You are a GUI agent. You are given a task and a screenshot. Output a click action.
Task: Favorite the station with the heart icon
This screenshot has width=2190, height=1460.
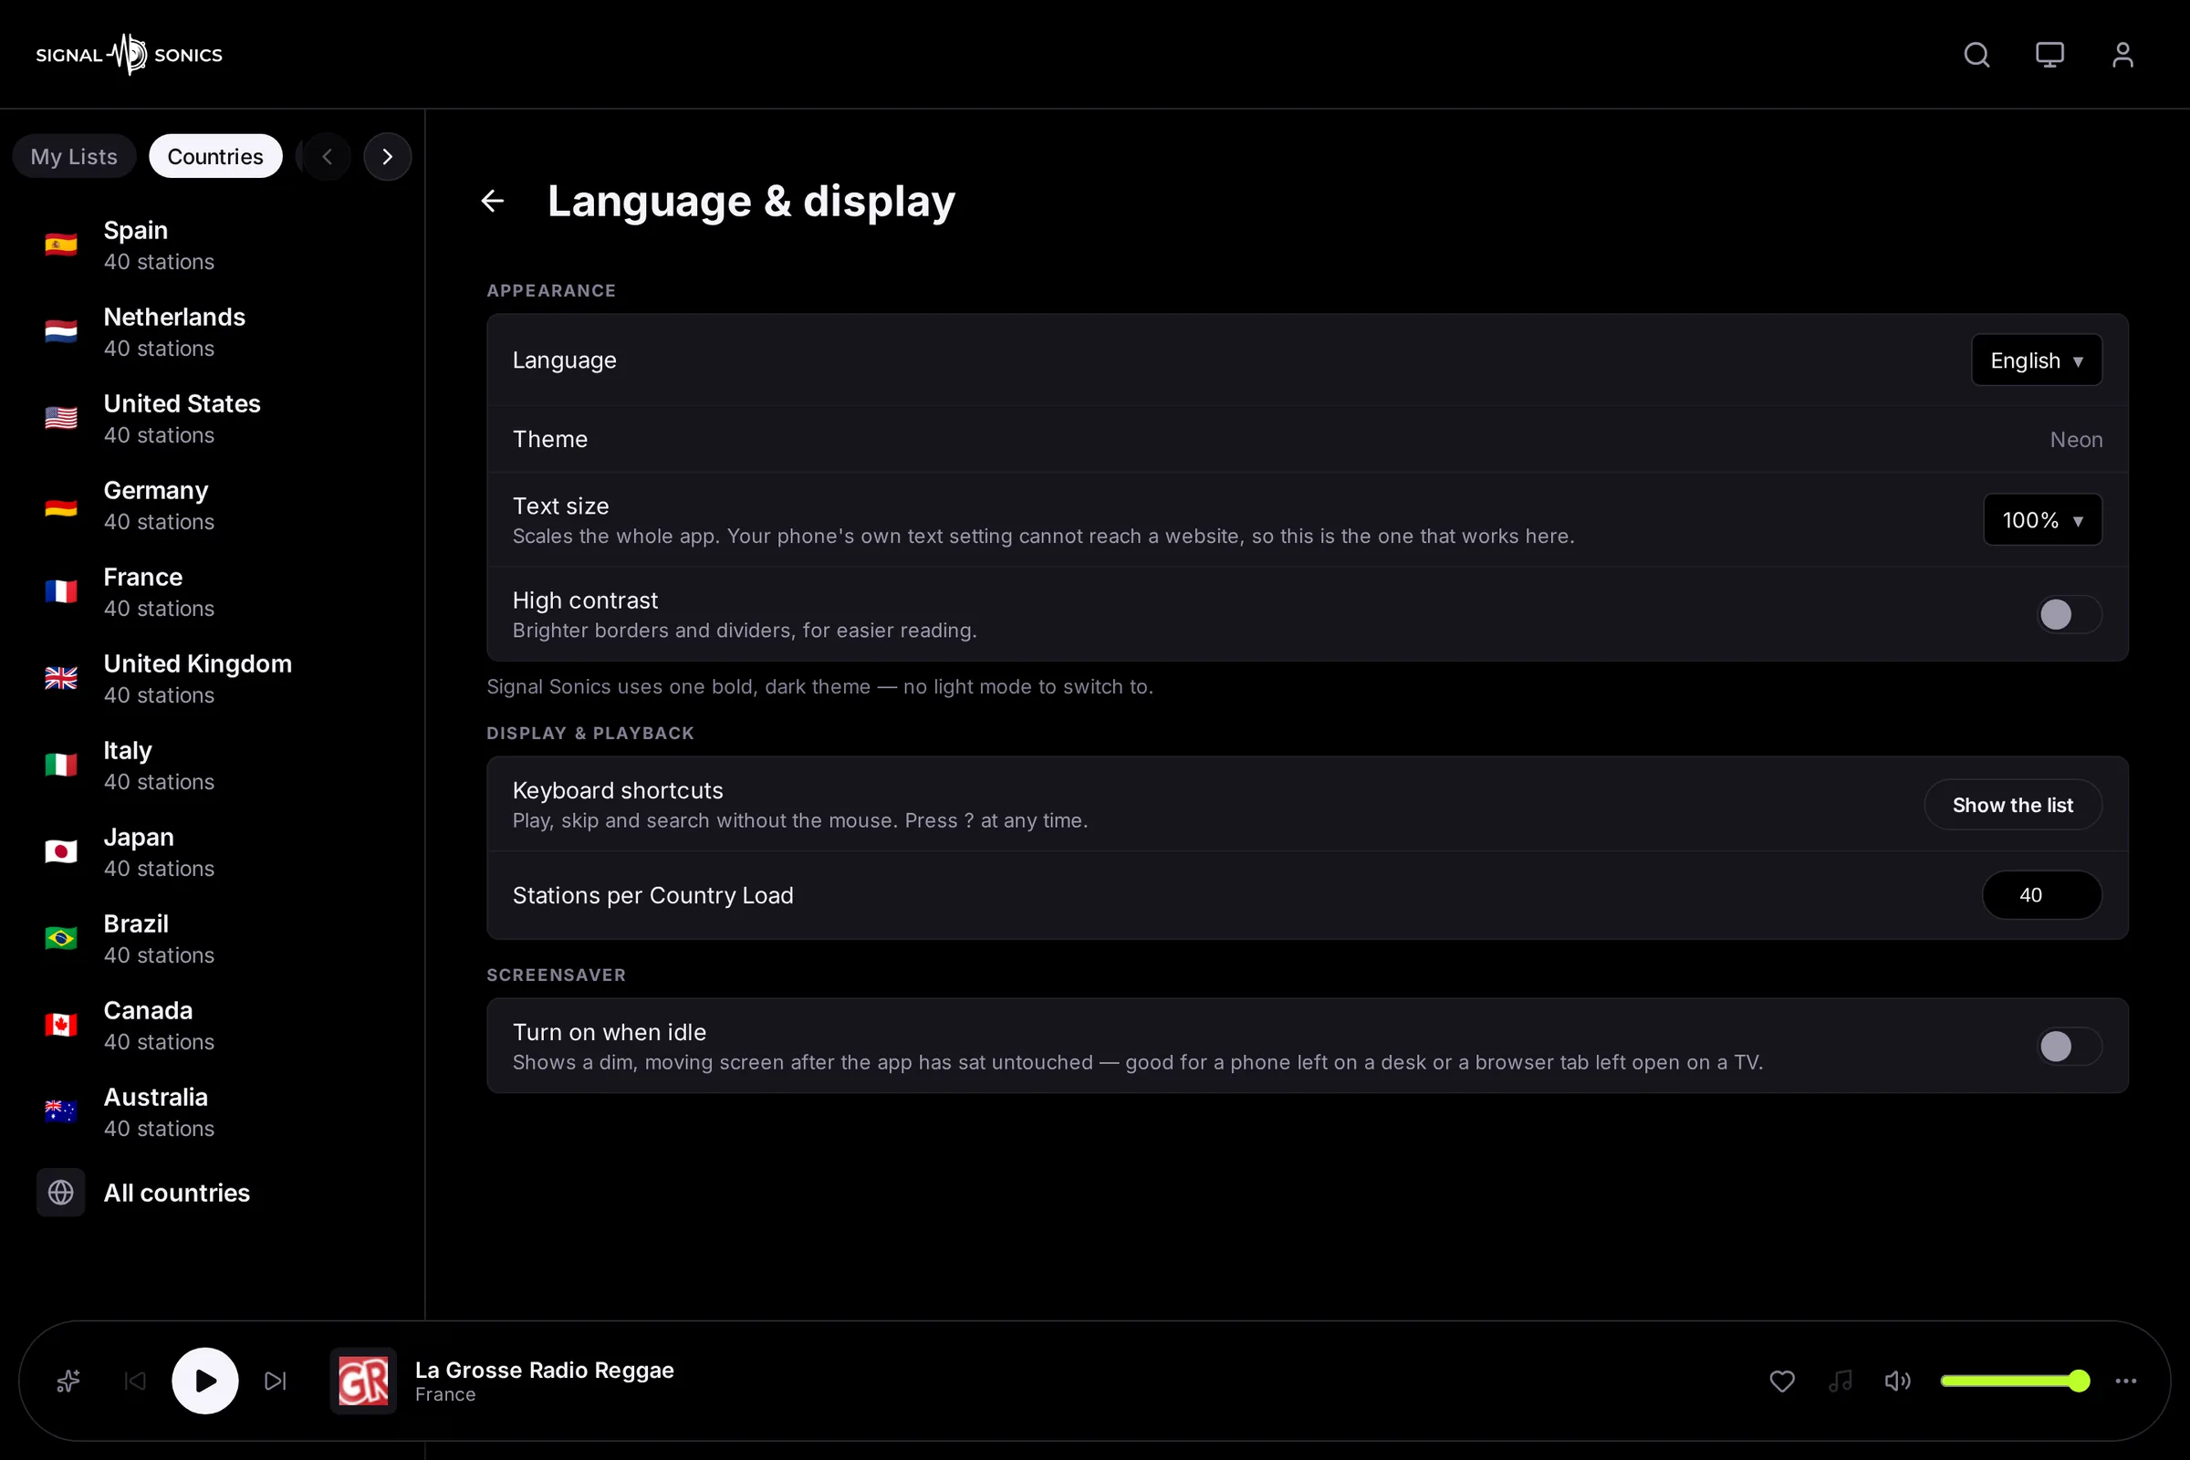click(1782, 1381)
